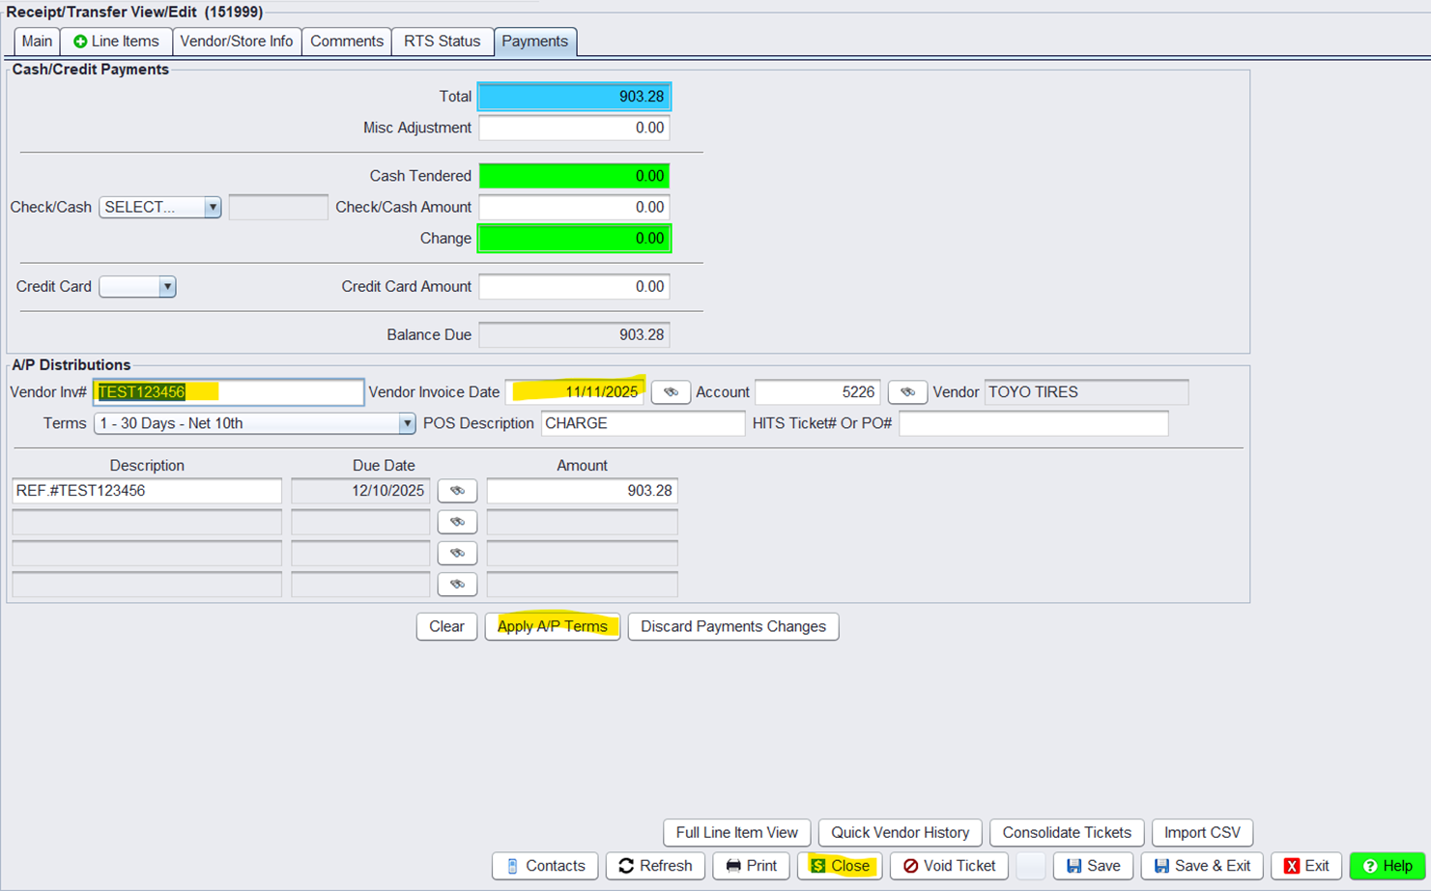Click the lookup icon beside Account field

tap(906, 392)
